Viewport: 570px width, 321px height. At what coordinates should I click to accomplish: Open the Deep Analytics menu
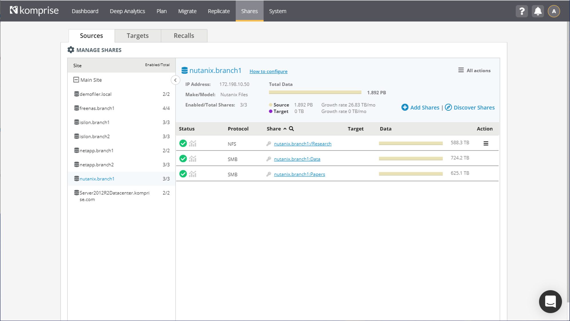point(127,11)
